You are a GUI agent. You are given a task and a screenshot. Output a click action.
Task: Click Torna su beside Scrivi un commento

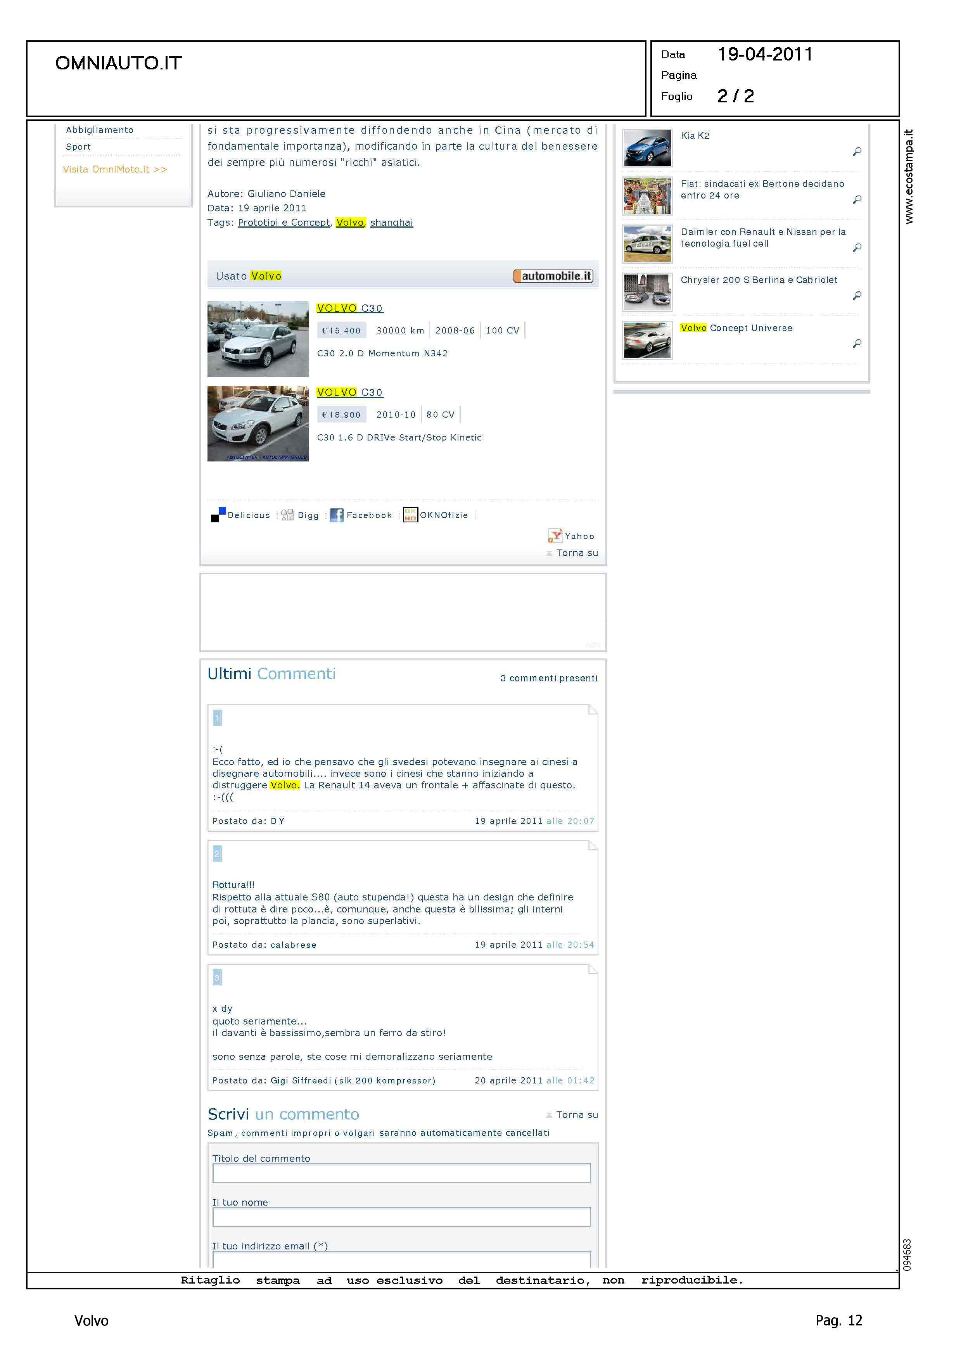(576, 1115)
